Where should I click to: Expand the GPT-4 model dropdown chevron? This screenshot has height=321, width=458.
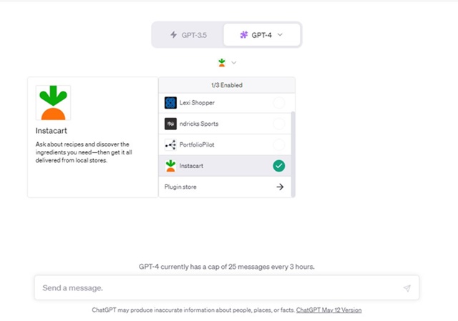[x=280, y=35]
